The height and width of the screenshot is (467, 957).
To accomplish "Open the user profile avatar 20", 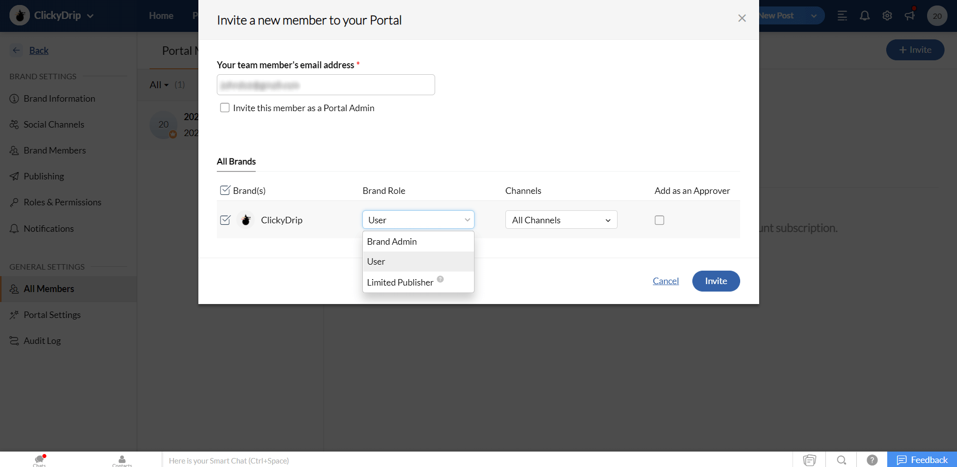I will pyautogui.click(x=937, y=16).
